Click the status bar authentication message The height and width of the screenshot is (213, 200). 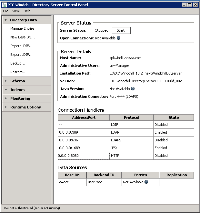click(x=31, y=208)
